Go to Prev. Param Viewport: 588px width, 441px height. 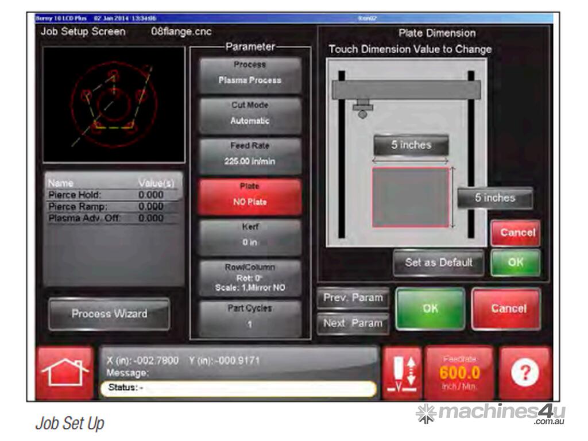tap(353, 298)
